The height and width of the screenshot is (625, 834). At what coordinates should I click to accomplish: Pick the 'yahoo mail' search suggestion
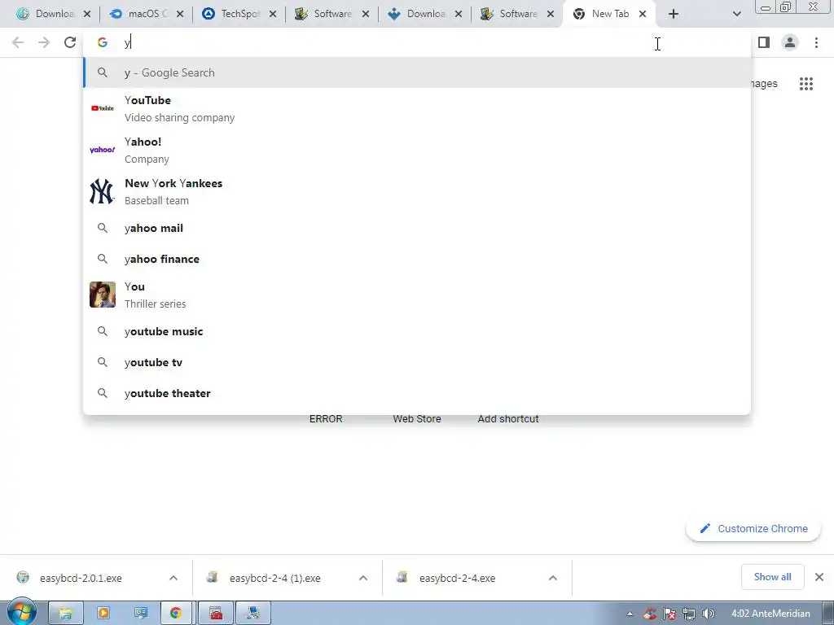click(x=417, y=228)
